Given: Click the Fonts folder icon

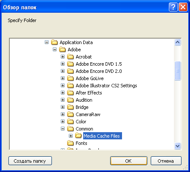Looking at the screenshot, I should click(71, 143).
